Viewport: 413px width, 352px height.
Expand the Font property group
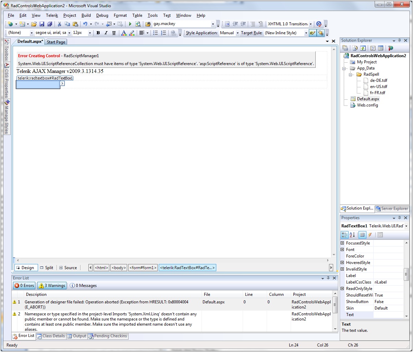[342, 250]
